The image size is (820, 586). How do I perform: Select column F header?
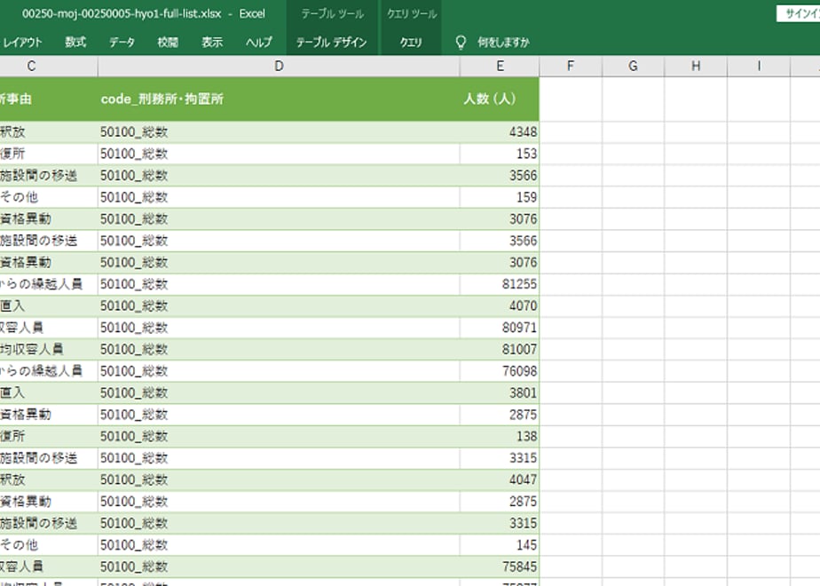point(571,67)
